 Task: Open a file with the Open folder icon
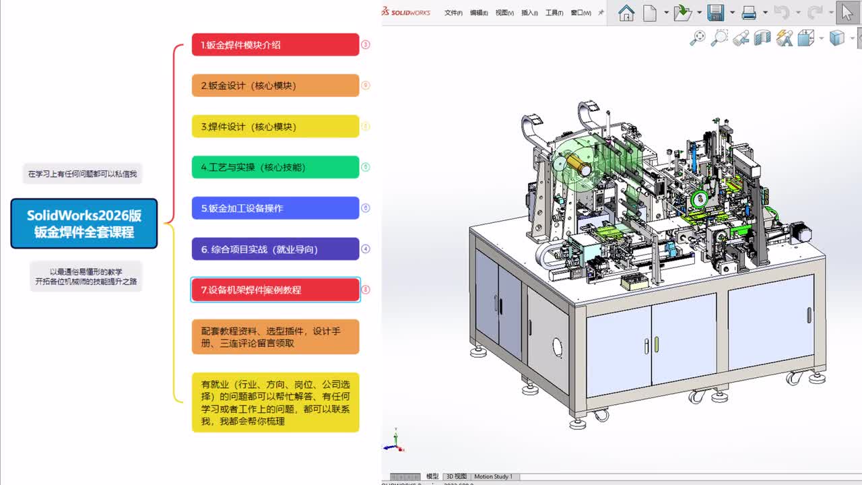pyautogui.click(x=683, y=13)
